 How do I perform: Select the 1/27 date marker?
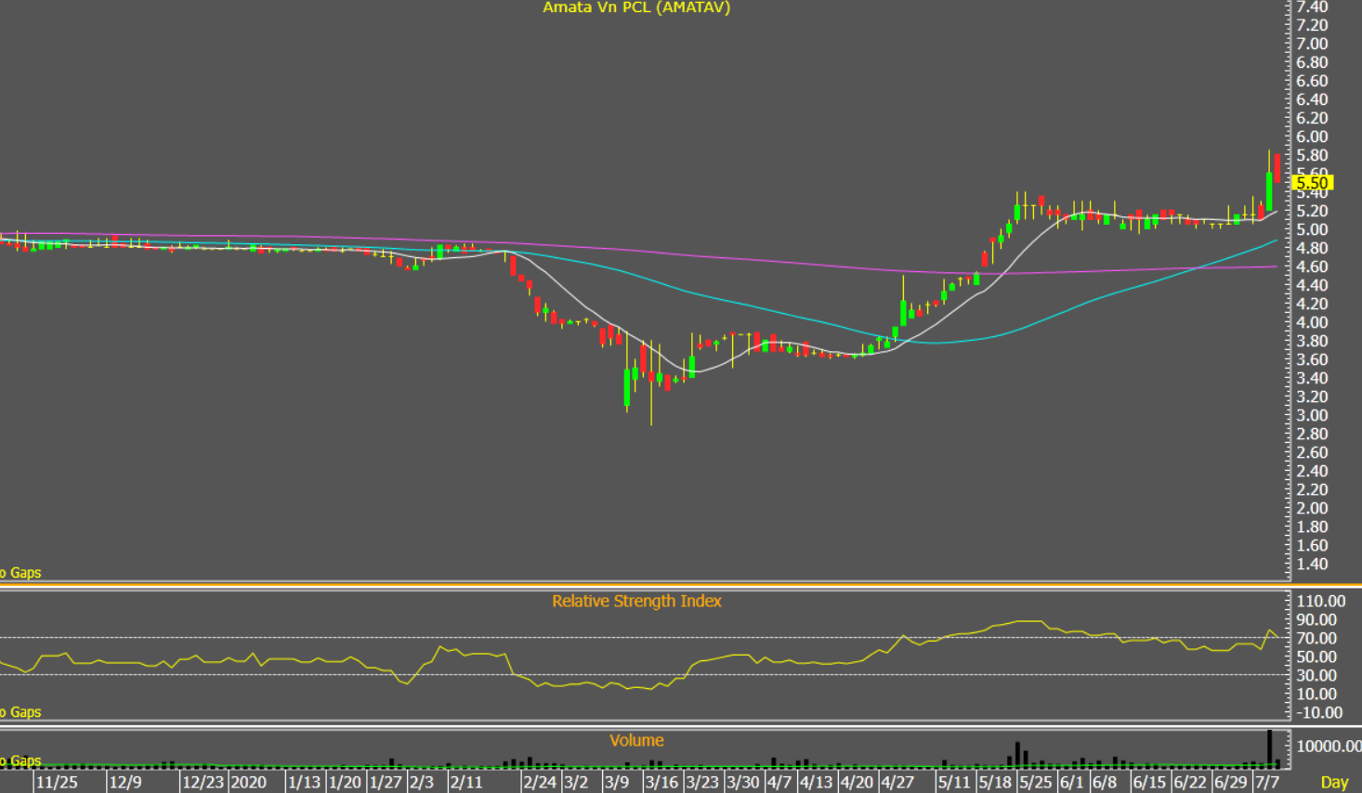click(386, 782)
